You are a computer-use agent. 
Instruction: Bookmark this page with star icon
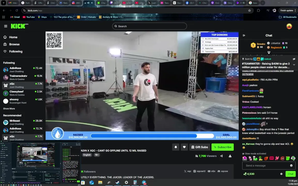(249, 10)
